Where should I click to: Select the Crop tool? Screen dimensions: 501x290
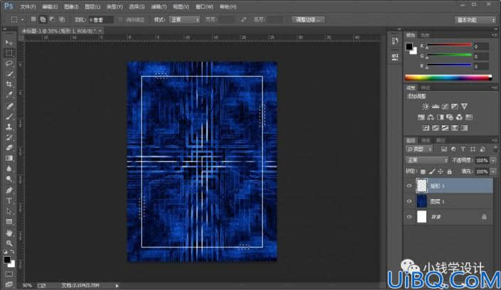[9, 85]
